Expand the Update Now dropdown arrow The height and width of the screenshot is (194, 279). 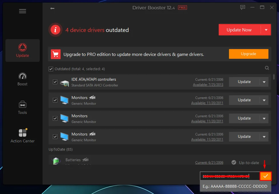tap(266, 30)
